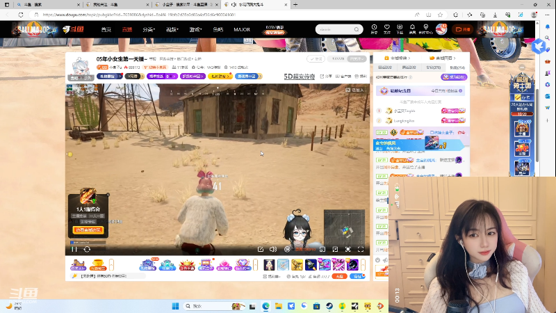Open the dark blue activity badge
The height and width of the screenshot is (313, 556).
109,77
